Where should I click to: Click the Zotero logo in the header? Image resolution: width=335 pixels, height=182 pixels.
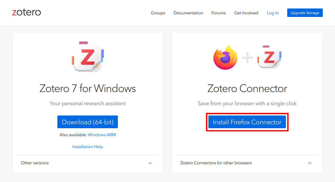(x=27, y=12)
